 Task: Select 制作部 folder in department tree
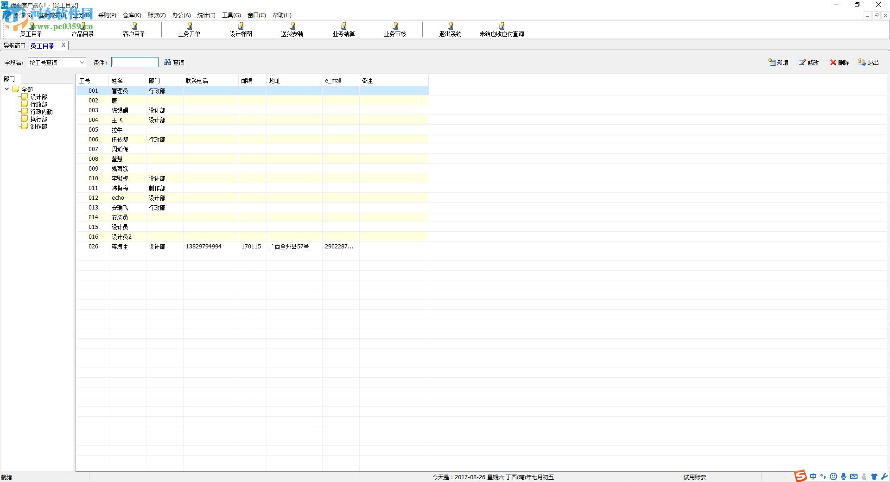38,127
